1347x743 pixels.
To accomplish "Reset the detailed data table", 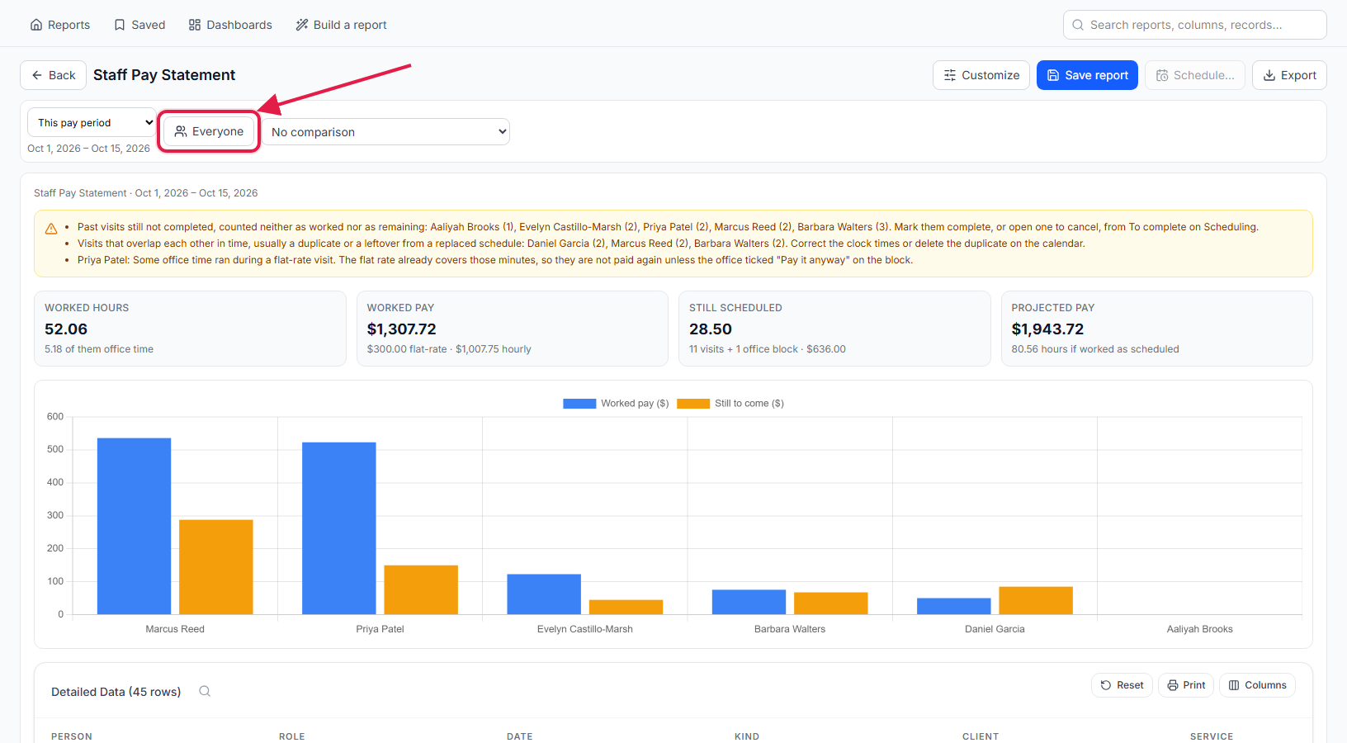I will (x=1122, y=685).
